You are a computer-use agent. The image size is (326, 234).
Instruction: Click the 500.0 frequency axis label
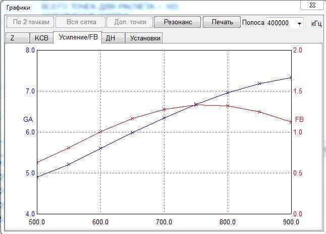point(37,222)
